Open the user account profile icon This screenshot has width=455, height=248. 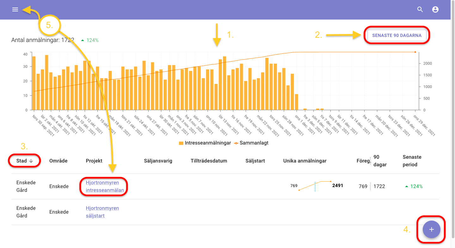(435, 9)
